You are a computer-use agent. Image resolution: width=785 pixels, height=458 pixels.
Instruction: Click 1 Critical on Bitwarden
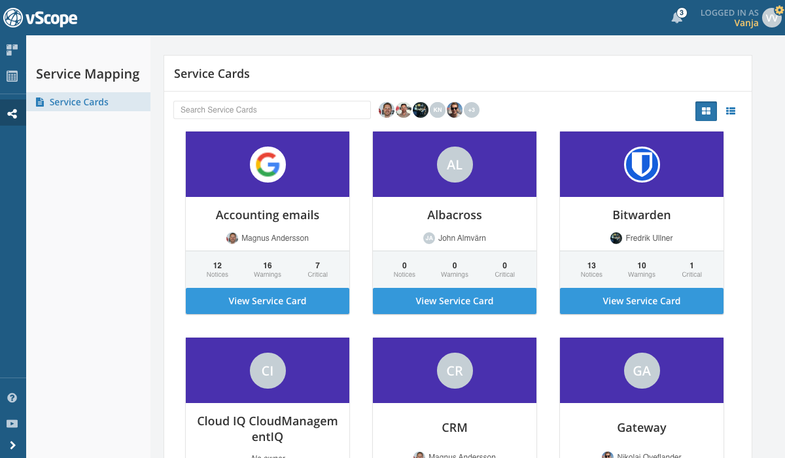691,270
